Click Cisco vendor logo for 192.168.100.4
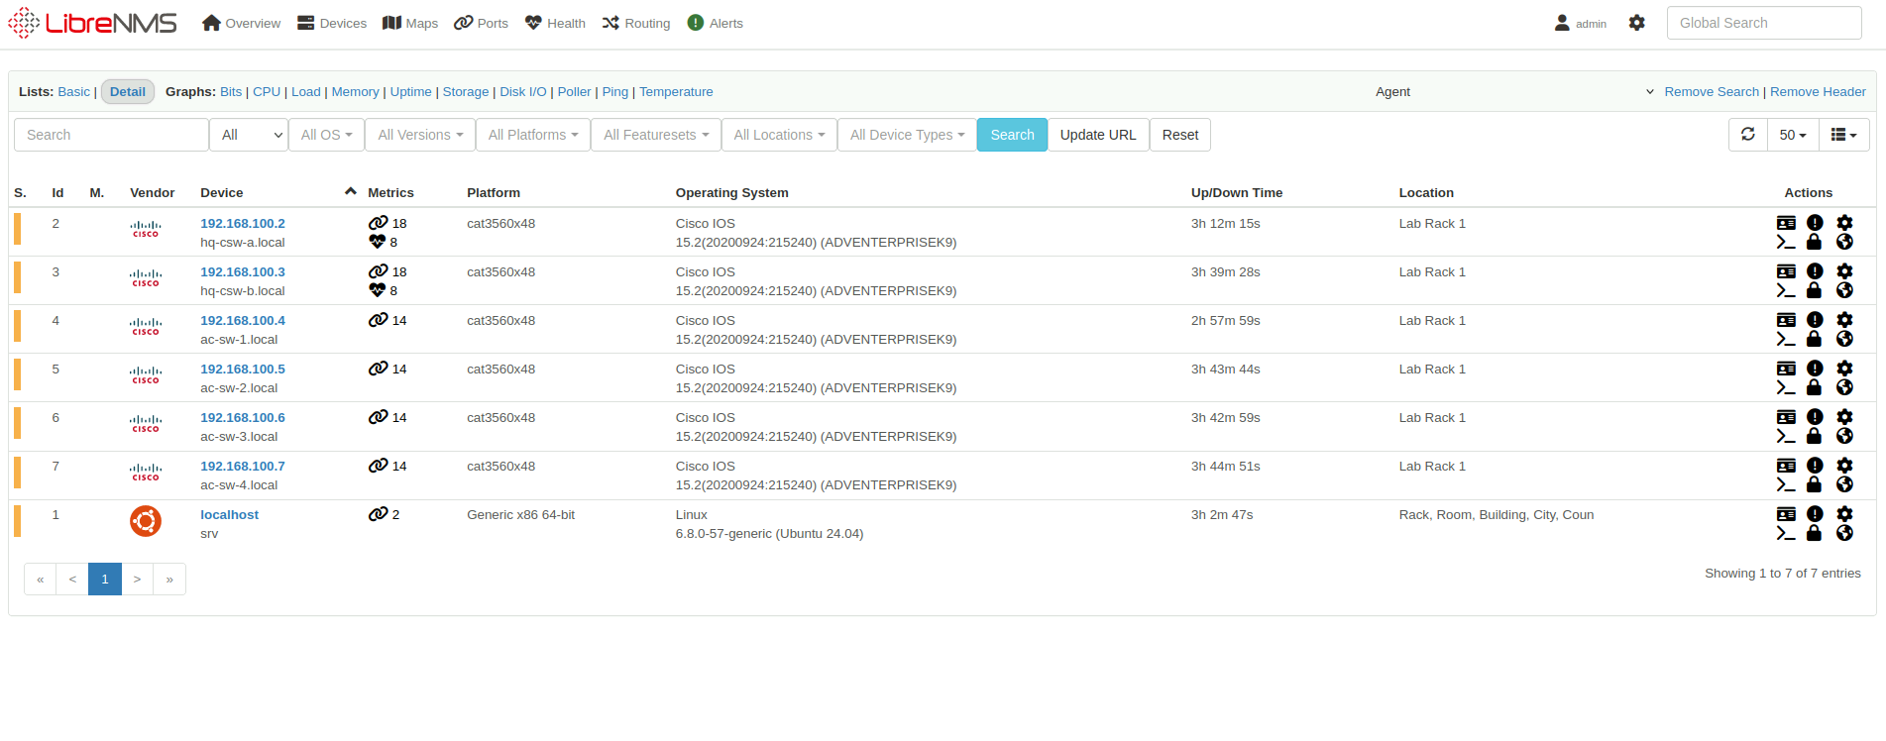This screenshot has width=1886, height=741. coord(146,326)
